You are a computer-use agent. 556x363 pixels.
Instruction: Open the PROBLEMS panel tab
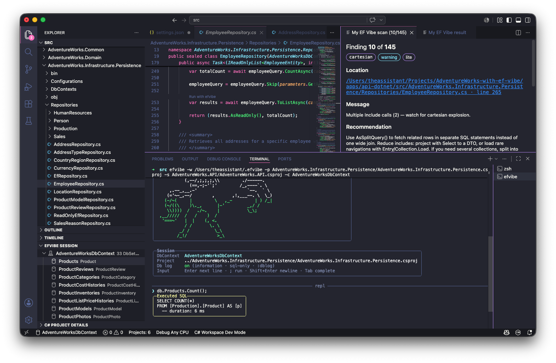tap(163, 159)
